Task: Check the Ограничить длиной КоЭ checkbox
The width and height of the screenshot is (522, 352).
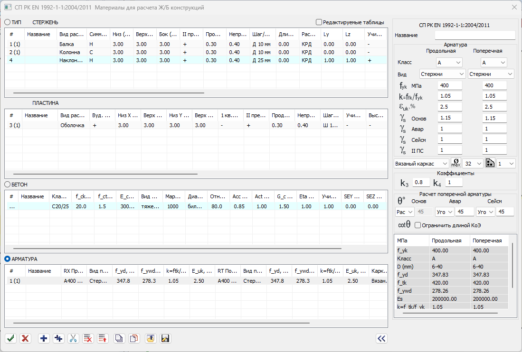Action: click(418, 224)
